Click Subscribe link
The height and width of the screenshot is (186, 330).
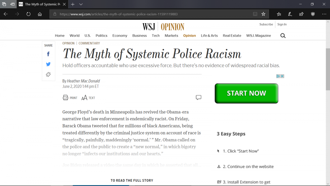click(266, 24)
